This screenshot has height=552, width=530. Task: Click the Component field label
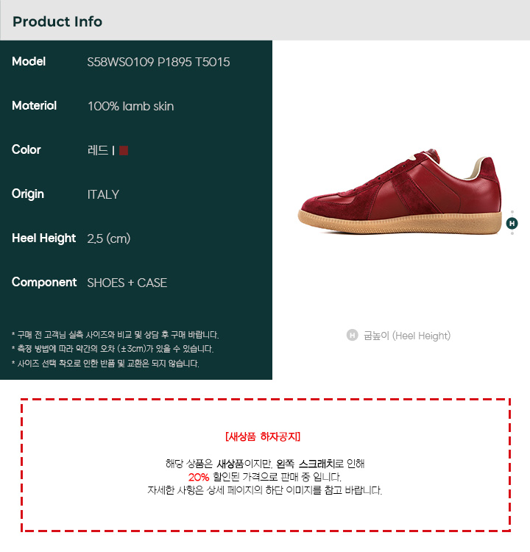click(44, 283)
